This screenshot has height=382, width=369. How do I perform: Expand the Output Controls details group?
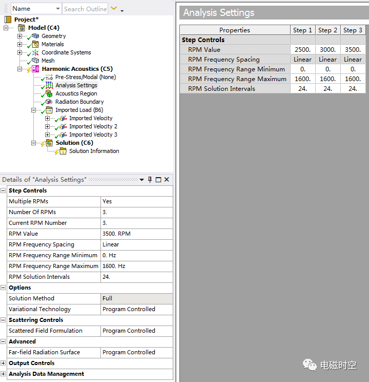[3, 363]
